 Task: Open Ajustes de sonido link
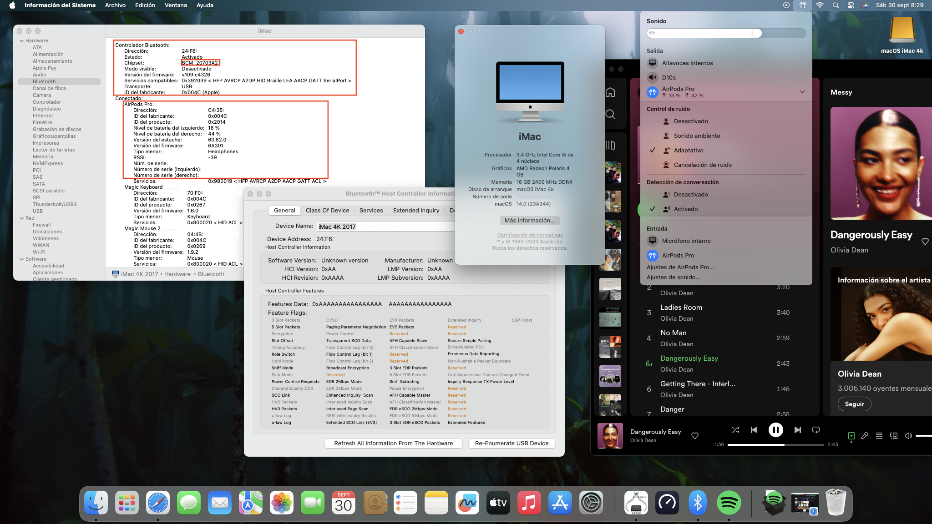(x=673, y=277)
